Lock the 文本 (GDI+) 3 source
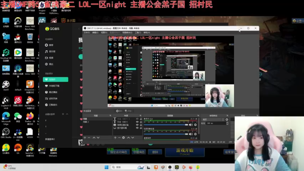This screenshot has height=171, width=304. [141, 119]
